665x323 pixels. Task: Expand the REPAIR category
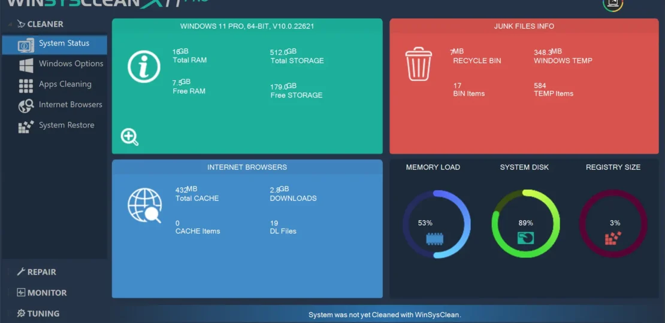click(x=41, y=272)
